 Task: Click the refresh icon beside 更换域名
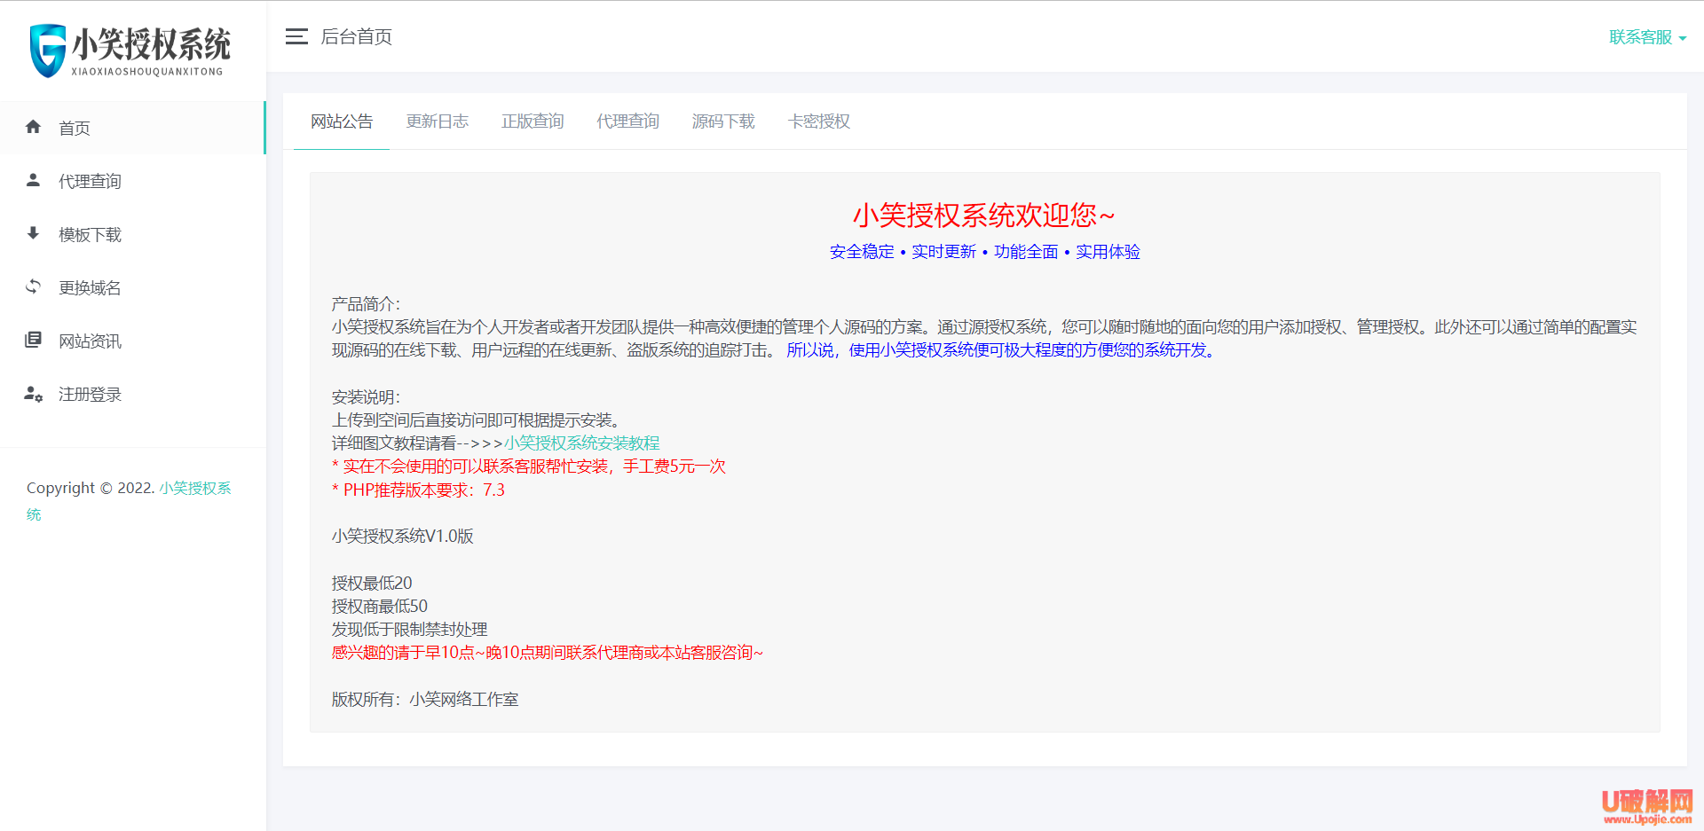coord(34,286)
